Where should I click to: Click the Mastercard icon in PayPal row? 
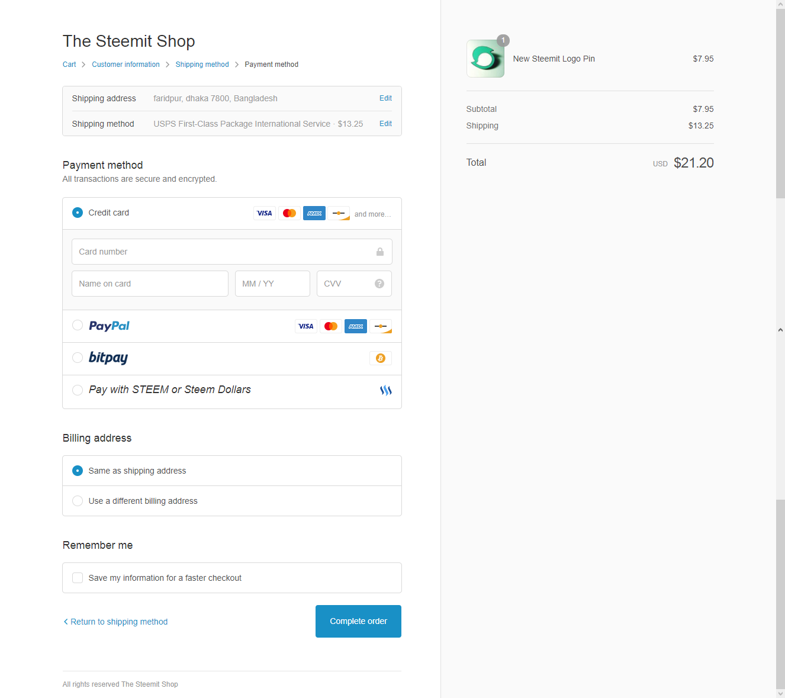(x=331, y=326)
